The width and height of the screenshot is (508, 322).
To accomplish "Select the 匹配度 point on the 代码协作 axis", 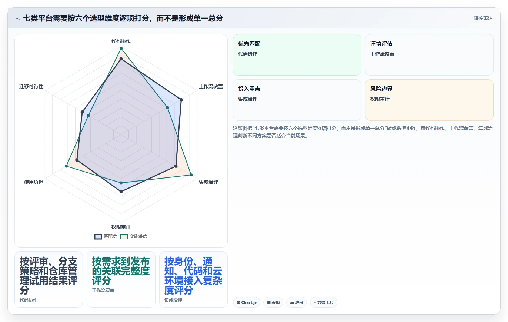I will (x=121, y=59).
